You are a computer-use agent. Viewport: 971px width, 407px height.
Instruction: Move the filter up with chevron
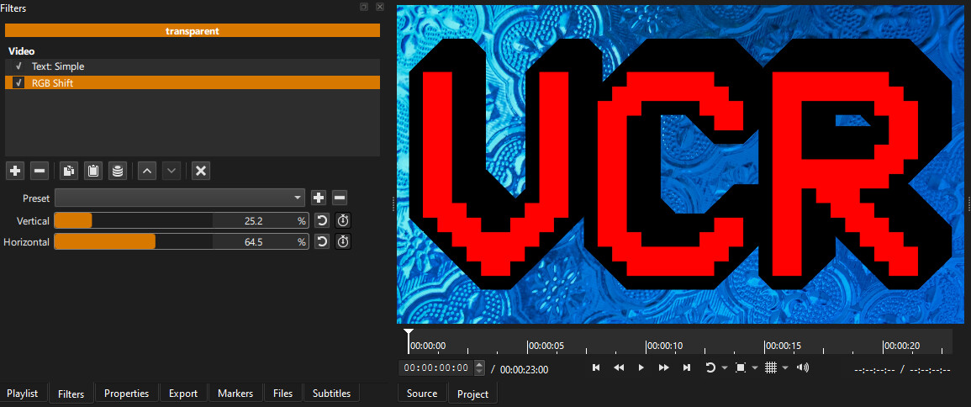(x=146, y=171)
